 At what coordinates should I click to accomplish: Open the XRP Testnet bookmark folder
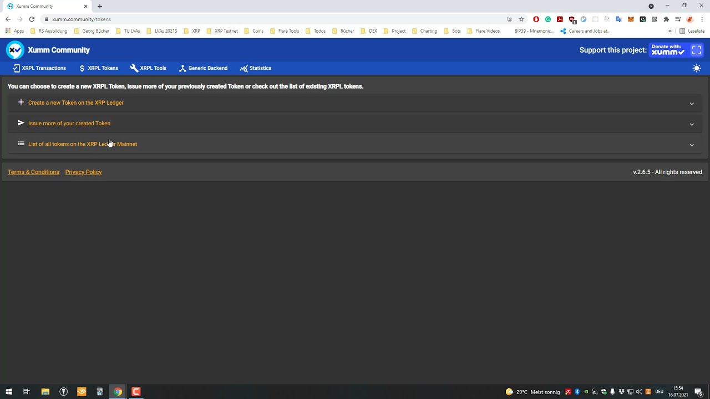222,31
